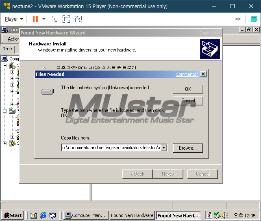Viewport: 261px width, 221px height.
Task: Click the hardware wizard header icon
Action: [210, 49]
